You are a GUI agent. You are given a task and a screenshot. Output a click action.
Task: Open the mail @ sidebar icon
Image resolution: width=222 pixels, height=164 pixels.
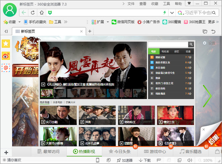[x=6, y=68]
